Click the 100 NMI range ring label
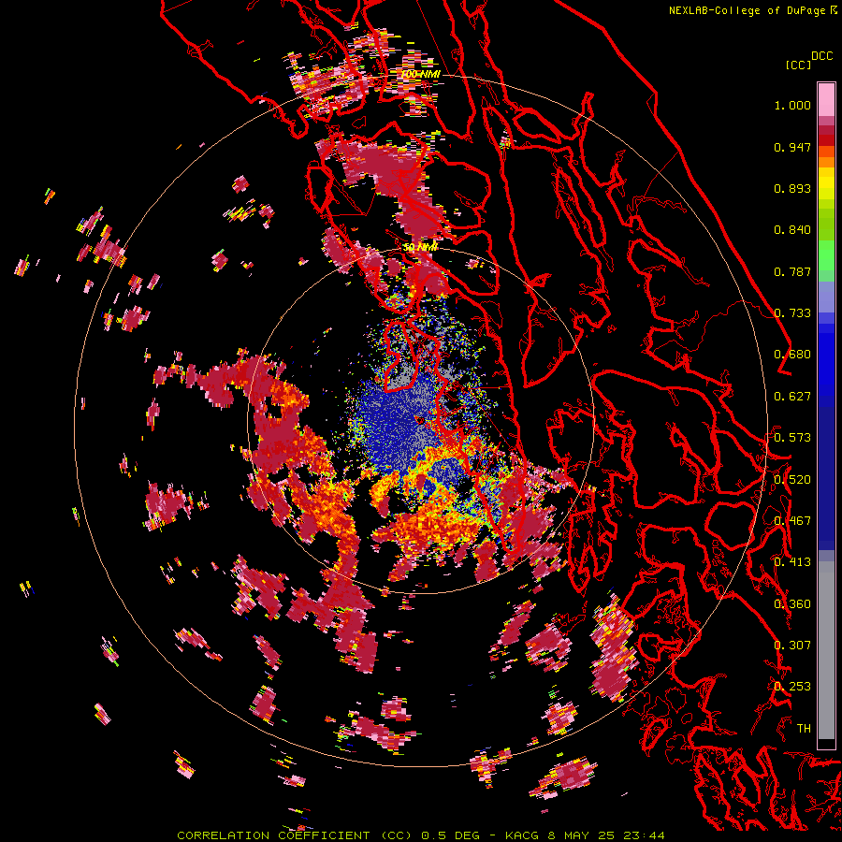The image size is (842, 842). [x=421, y=74]
